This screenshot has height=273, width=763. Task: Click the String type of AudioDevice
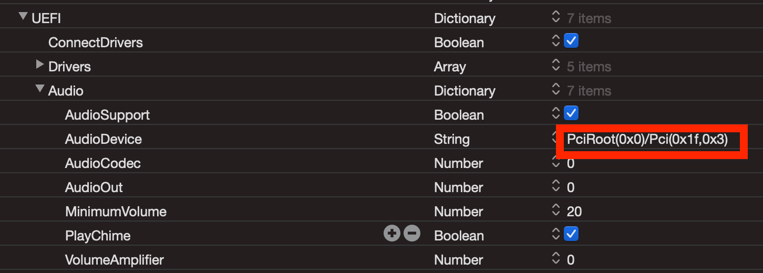click(x=451, y=139)
